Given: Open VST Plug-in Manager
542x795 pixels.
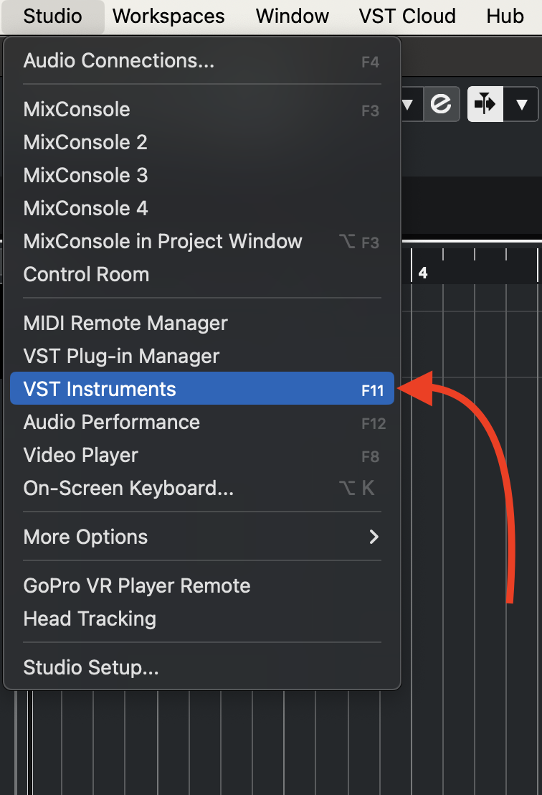Looking at the screenshot, I should (x=122, y=356).
